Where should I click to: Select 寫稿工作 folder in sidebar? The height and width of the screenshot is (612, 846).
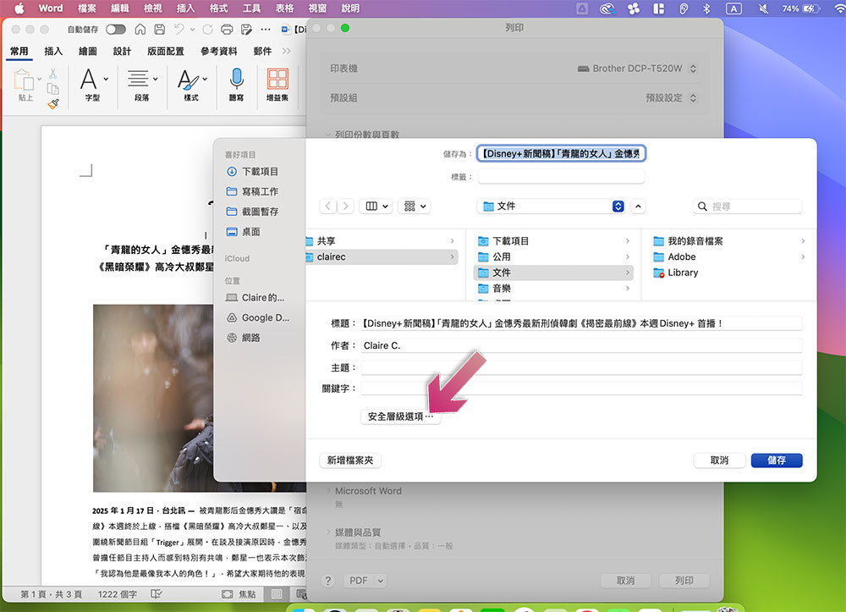click(x=260, y=191)
